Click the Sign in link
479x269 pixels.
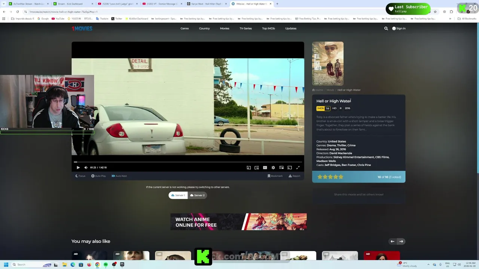399,28
